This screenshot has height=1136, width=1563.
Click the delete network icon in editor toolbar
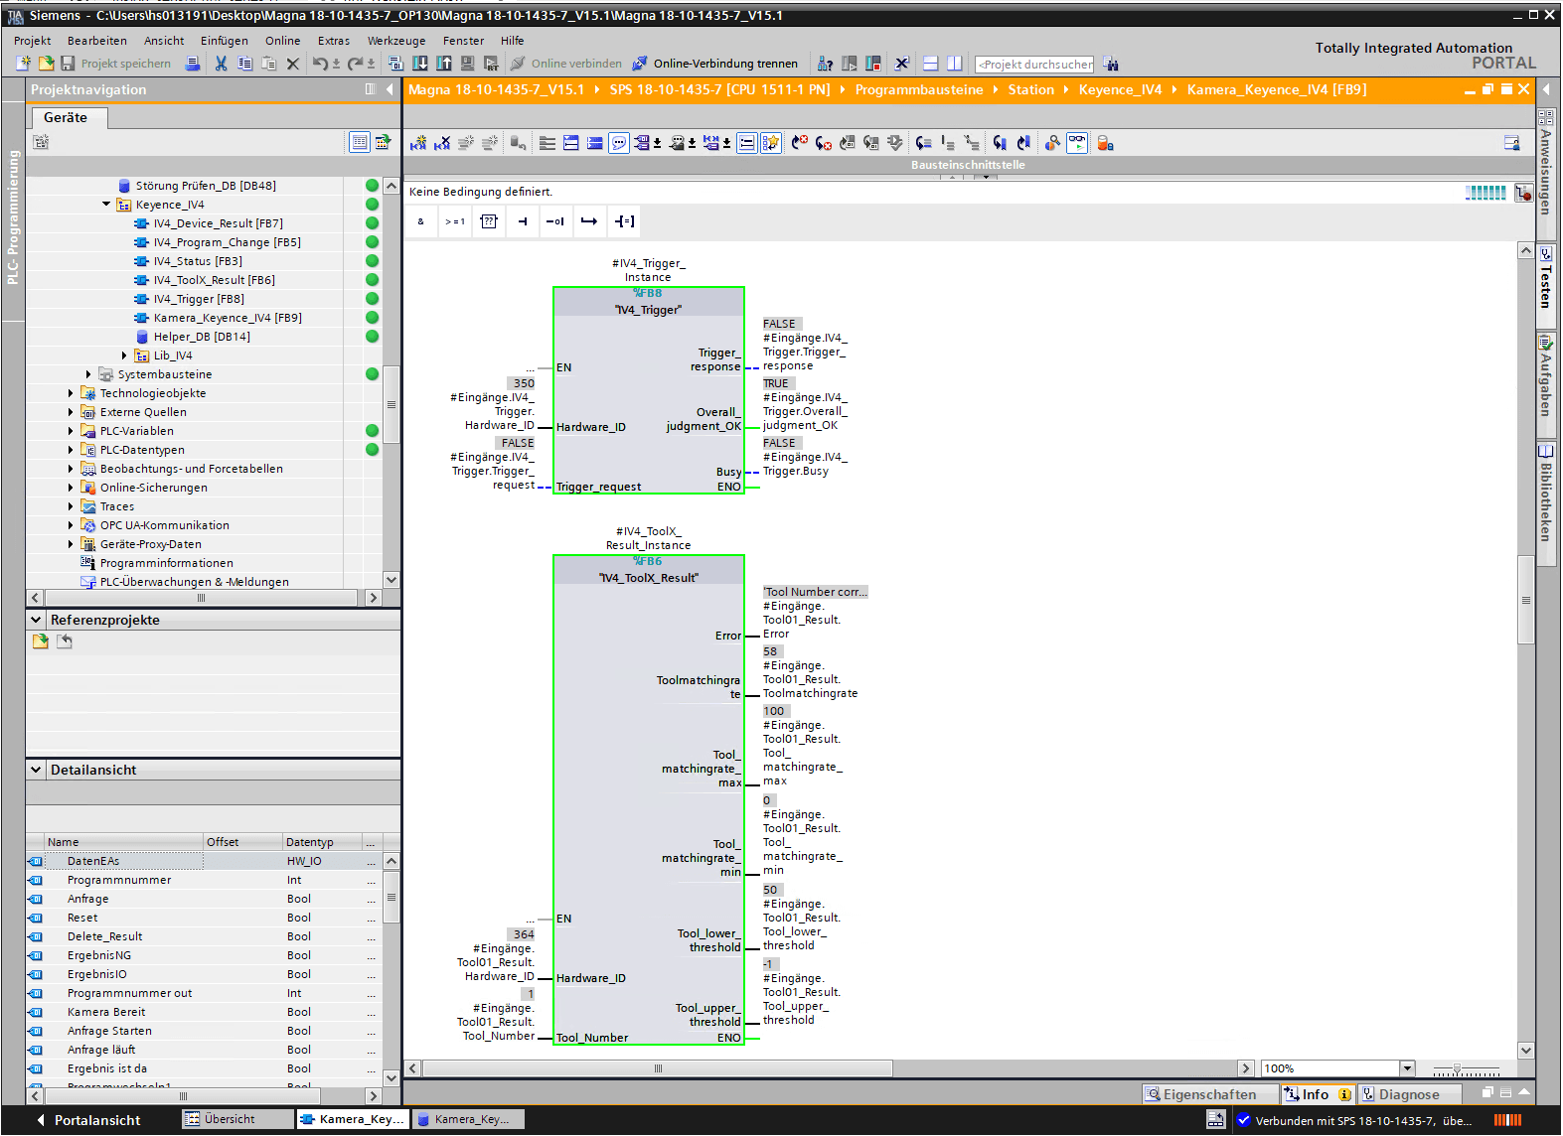442,143
